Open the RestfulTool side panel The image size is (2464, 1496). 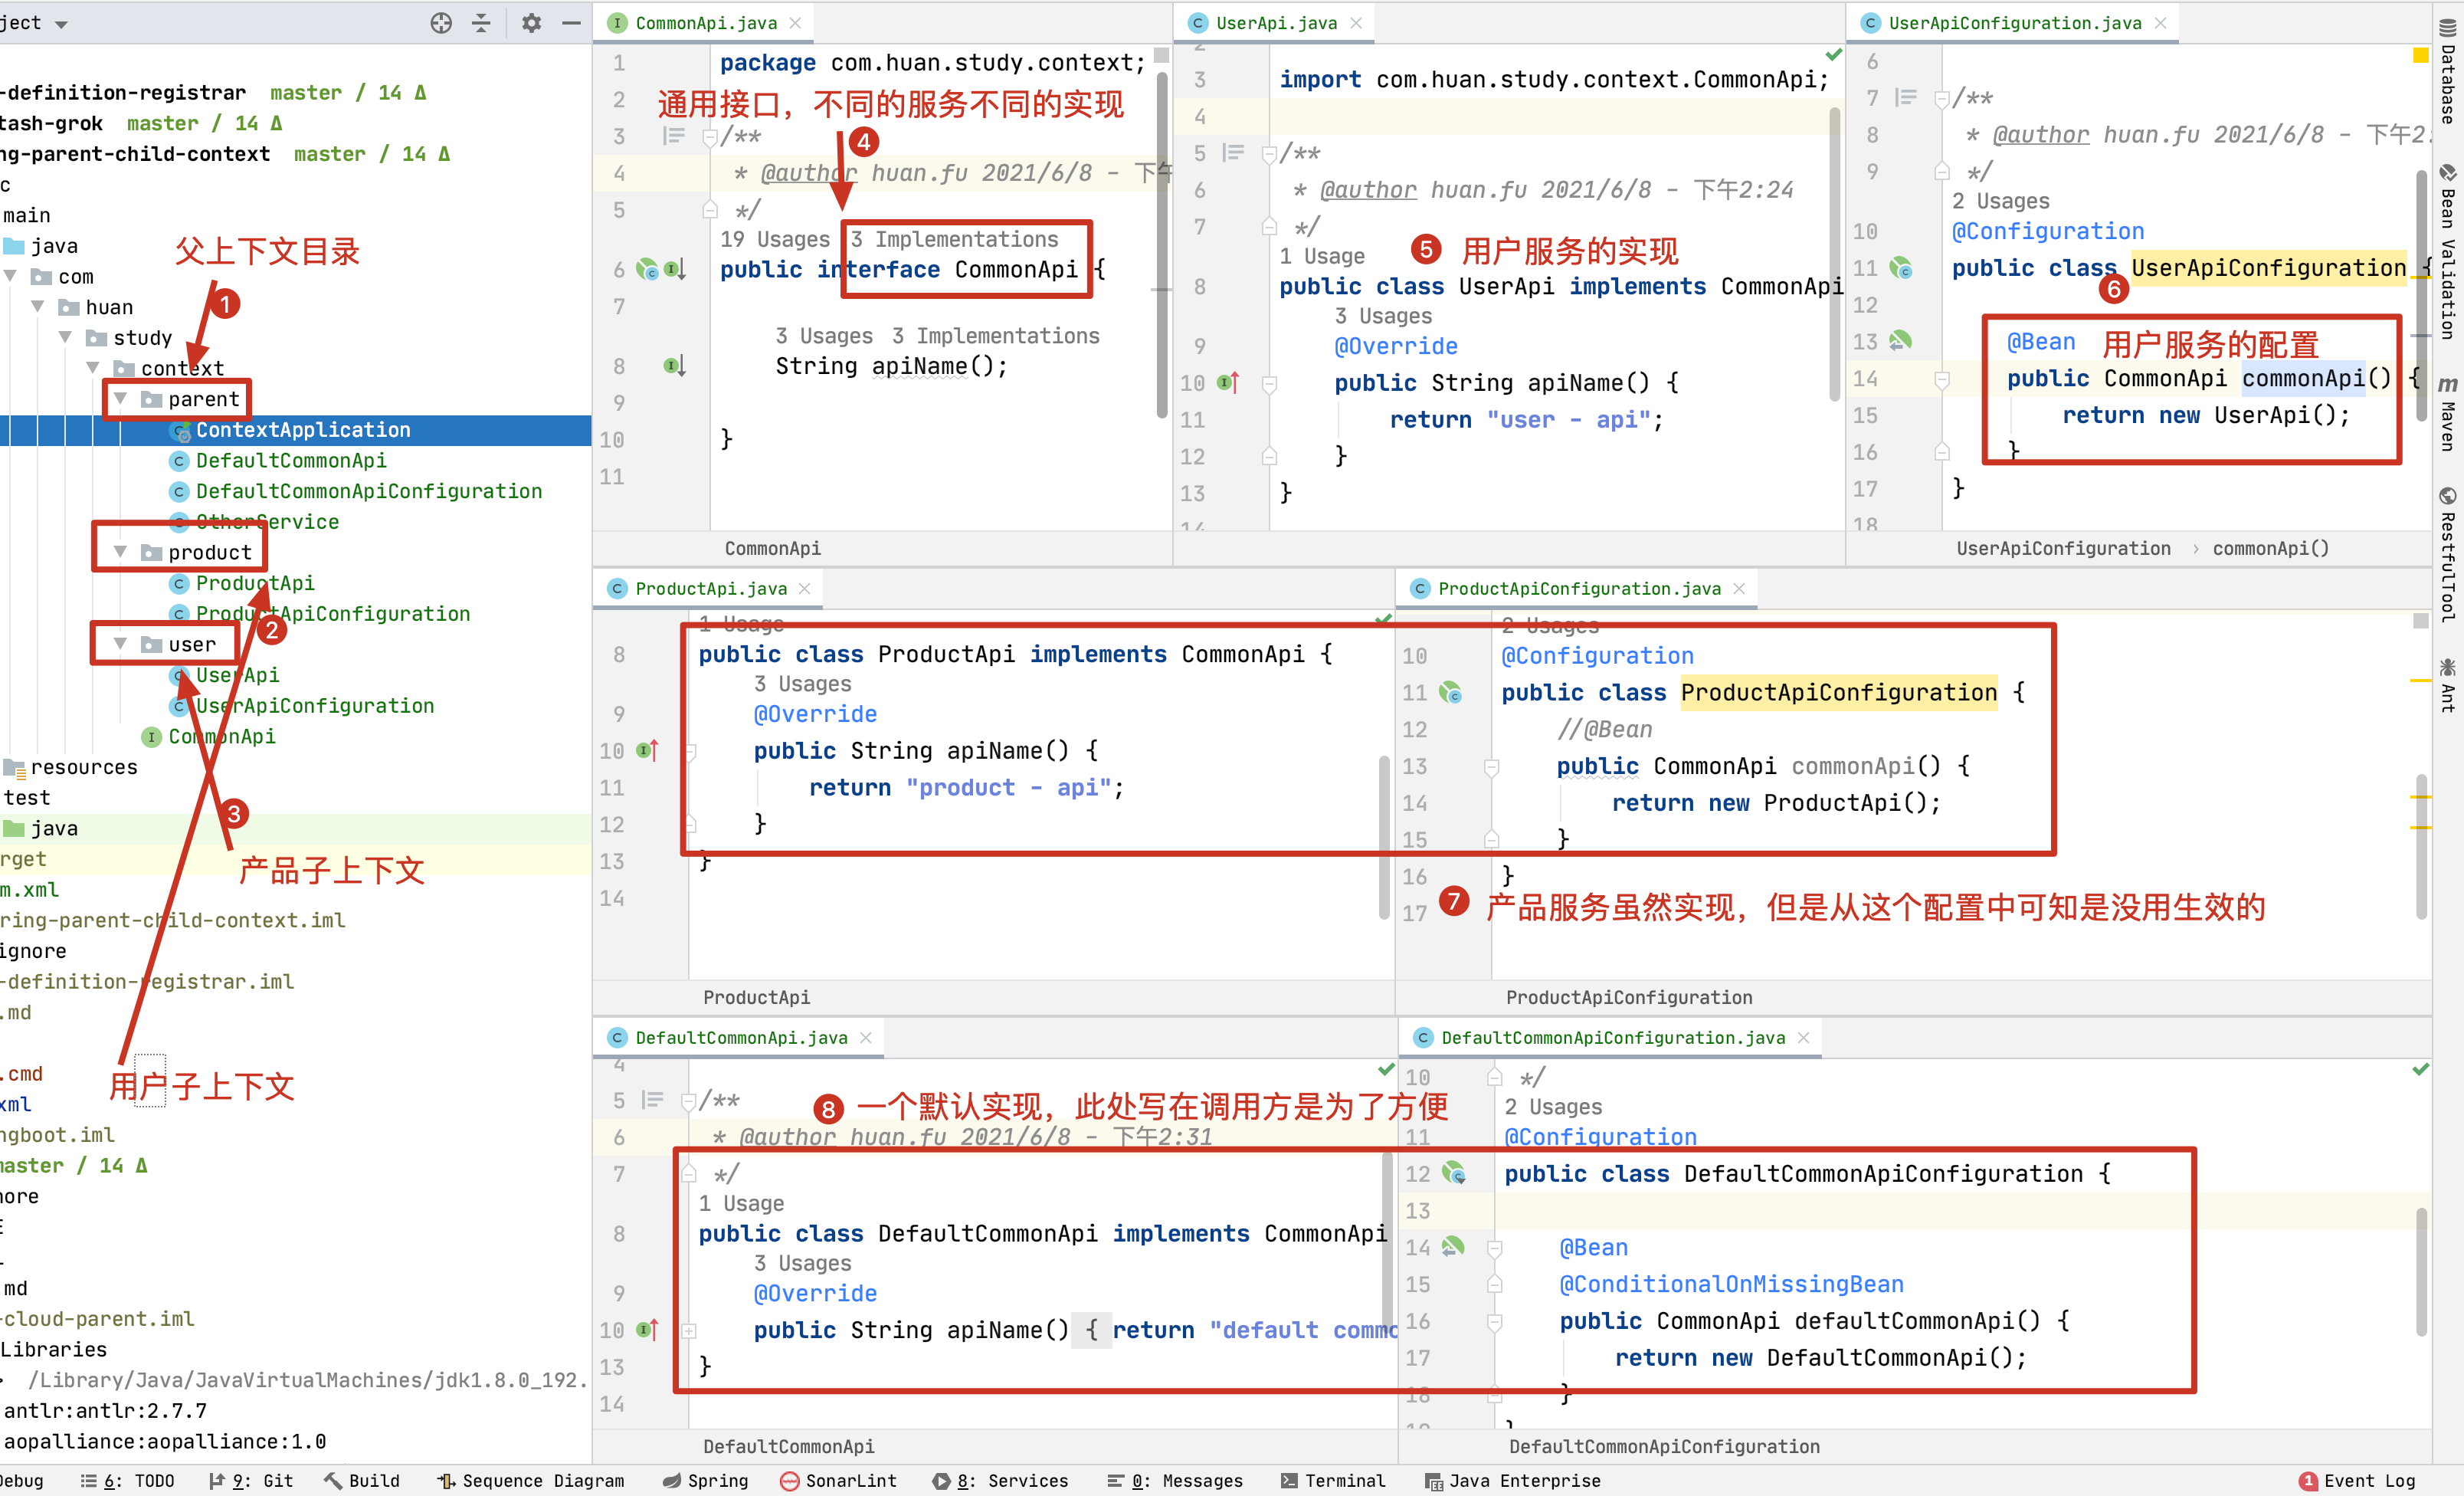coord(2447,555)
